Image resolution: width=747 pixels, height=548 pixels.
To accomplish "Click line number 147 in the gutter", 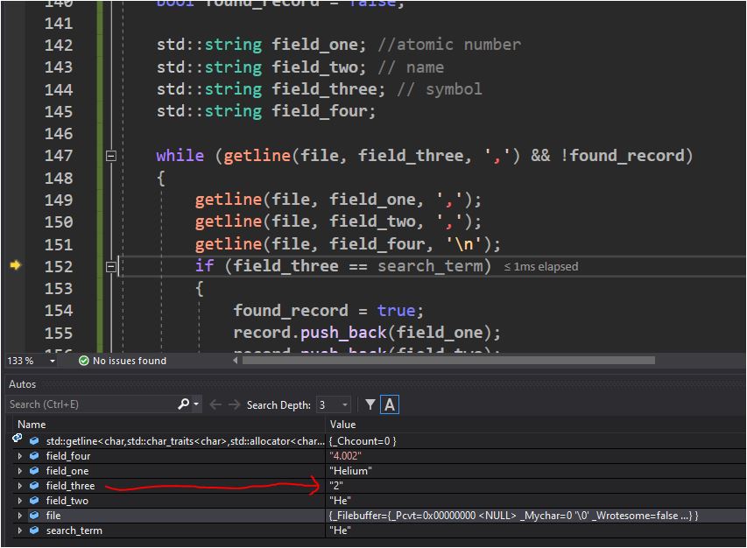I will [59, 156].
